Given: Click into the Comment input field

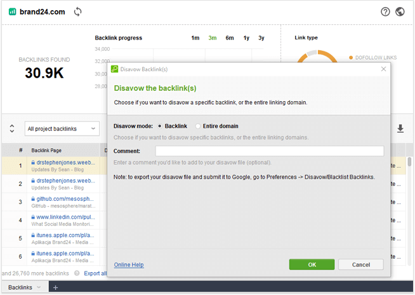Looking at the screenshot, I should click(270, 151).
